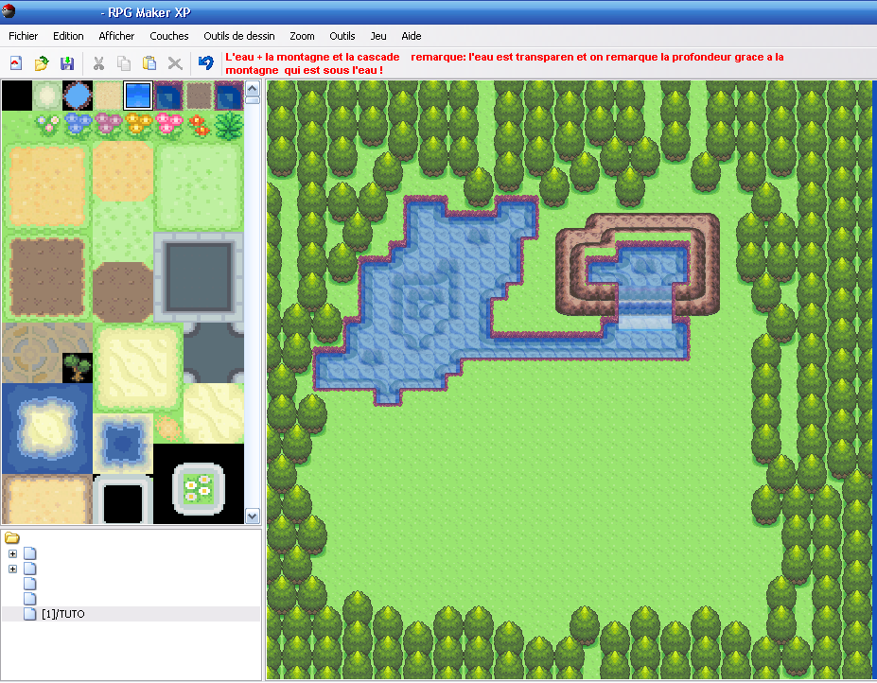Click the Copy toolbar icon

[124, 63]
